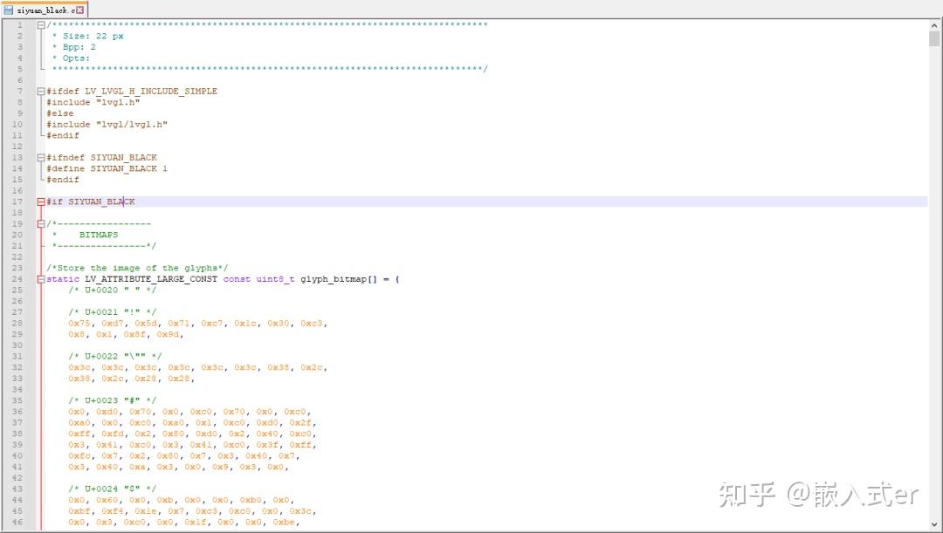Click line number 24 in the margin
Image resolution: width=943 pixels, height=533 pixels.
(17, 279)
